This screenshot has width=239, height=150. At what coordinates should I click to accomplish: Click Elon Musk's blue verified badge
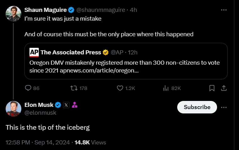[58, 105]
